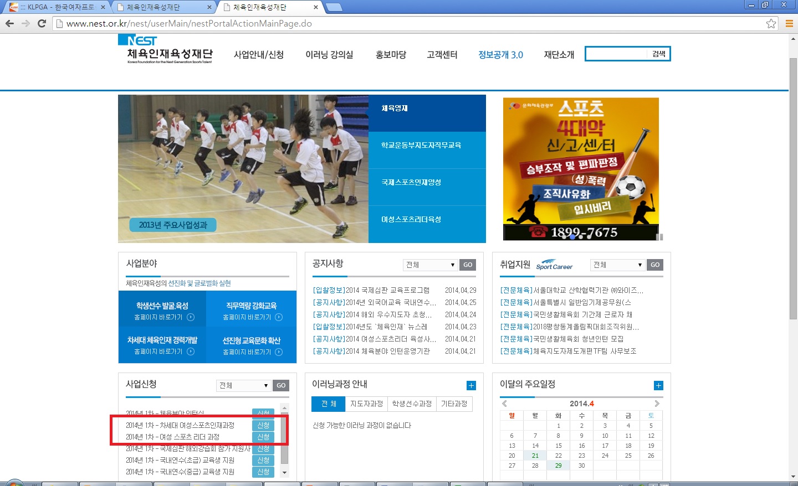This screenshot has width=798, height=486.
Task: Open the Chrome menu icon
Action: (789, 23)
